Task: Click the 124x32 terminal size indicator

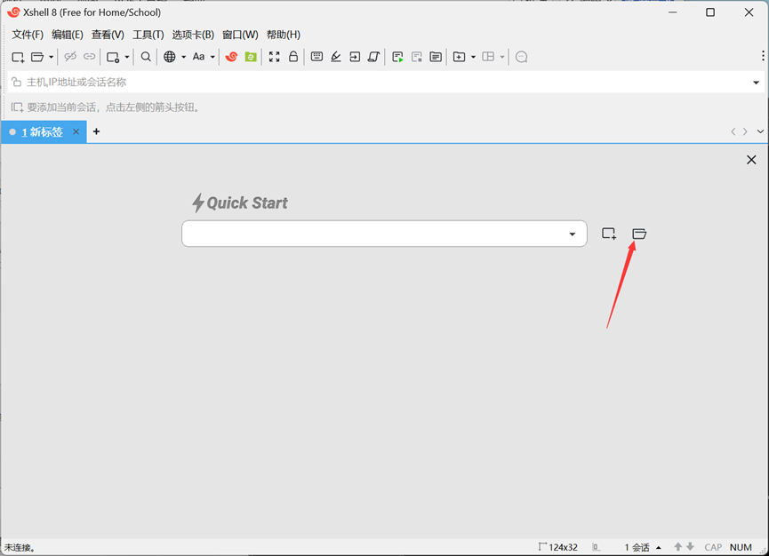Action: (x=557, y=547)
